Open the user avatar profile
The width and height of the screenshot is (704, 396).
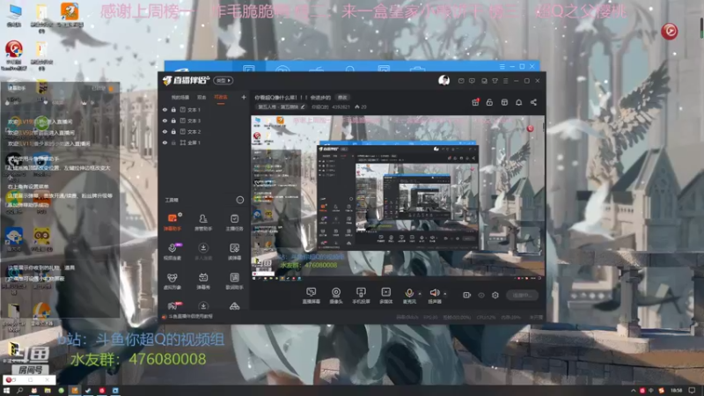[444, 80]
